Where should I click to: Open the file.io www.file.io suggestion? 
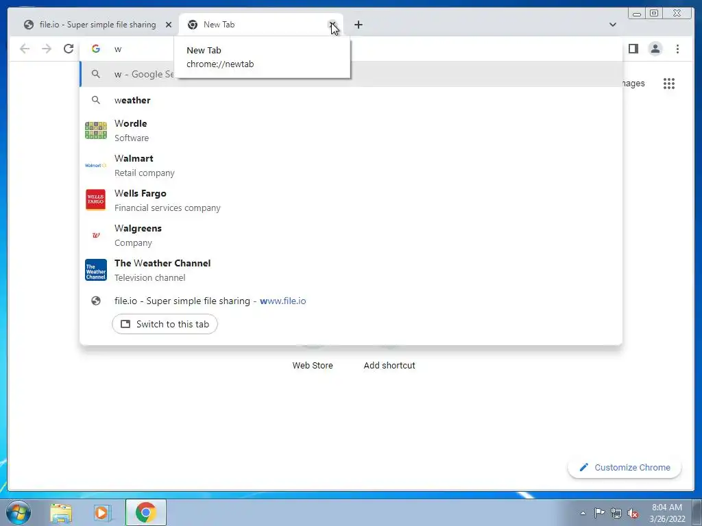351,301
